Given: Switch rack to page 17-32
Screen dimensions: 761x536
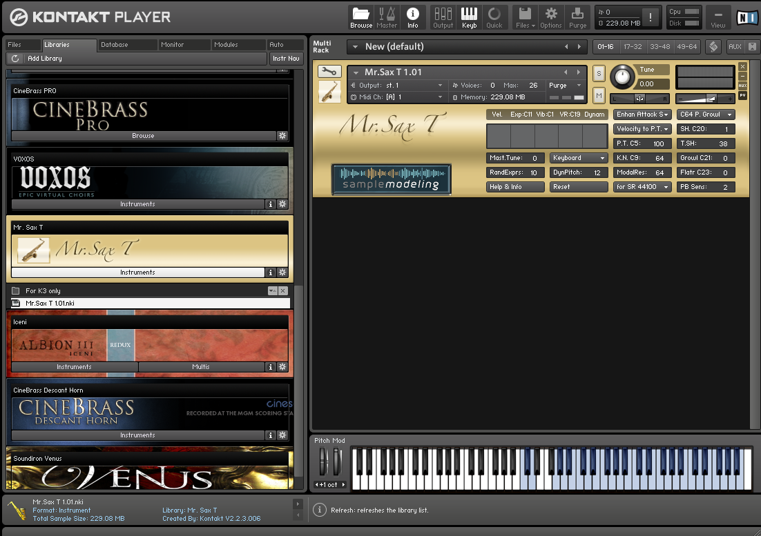Looking at the screenshot, I should click(633, 46).
